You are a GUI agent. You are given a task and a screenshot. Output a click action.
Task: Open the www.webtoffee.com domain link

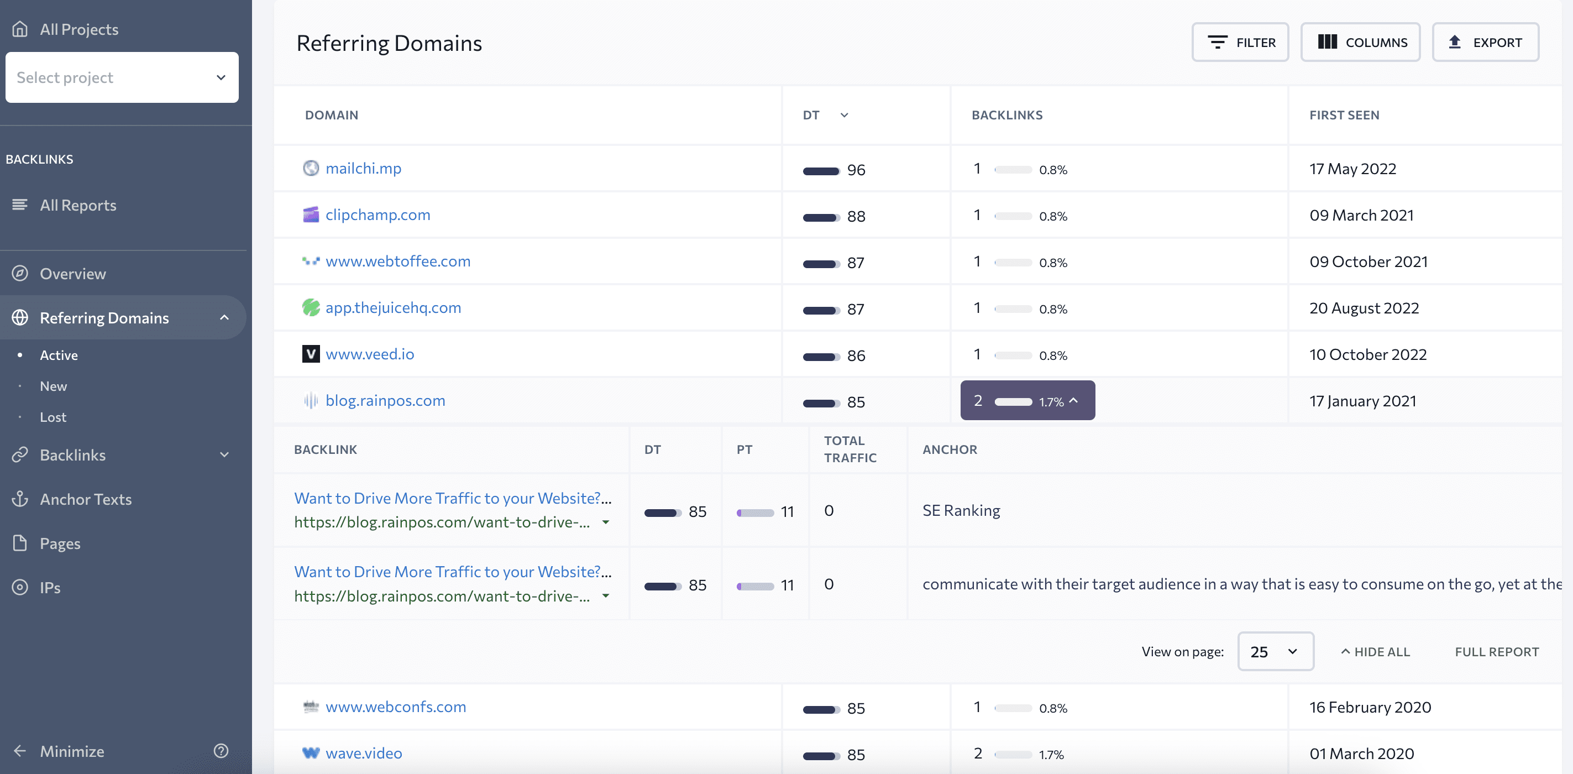397,261
